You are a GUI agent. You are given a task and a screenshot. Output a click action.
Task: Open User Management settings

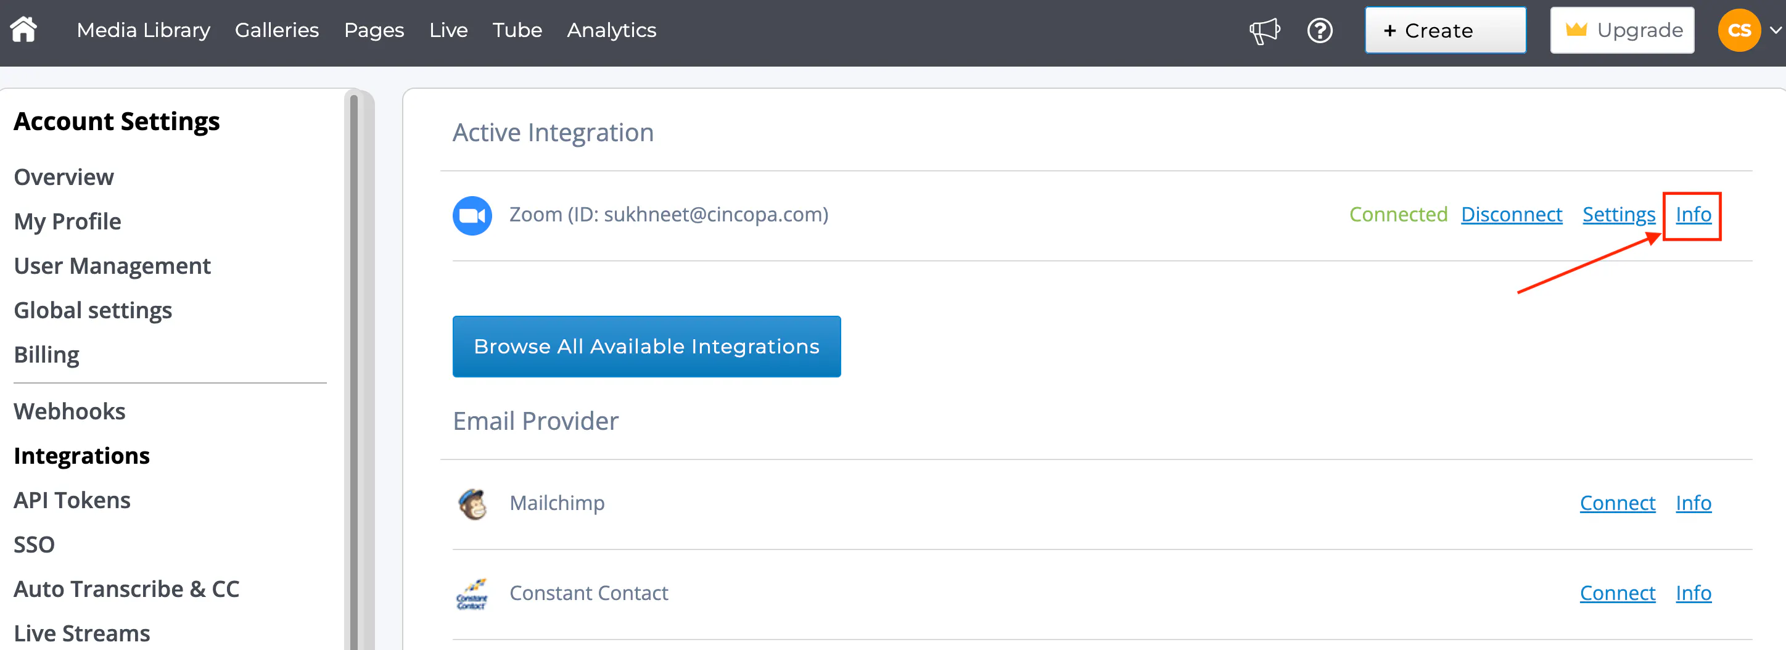(112, 266)
